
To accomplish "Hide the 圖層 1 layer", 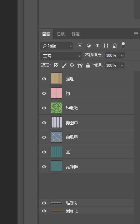I will tap(44, 211).
